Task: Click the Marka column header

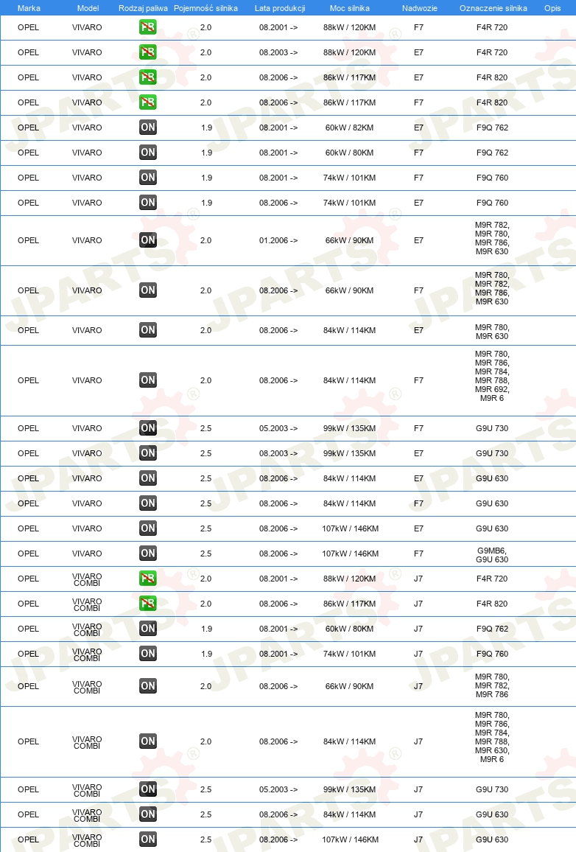Action: (x=29, y=8)
